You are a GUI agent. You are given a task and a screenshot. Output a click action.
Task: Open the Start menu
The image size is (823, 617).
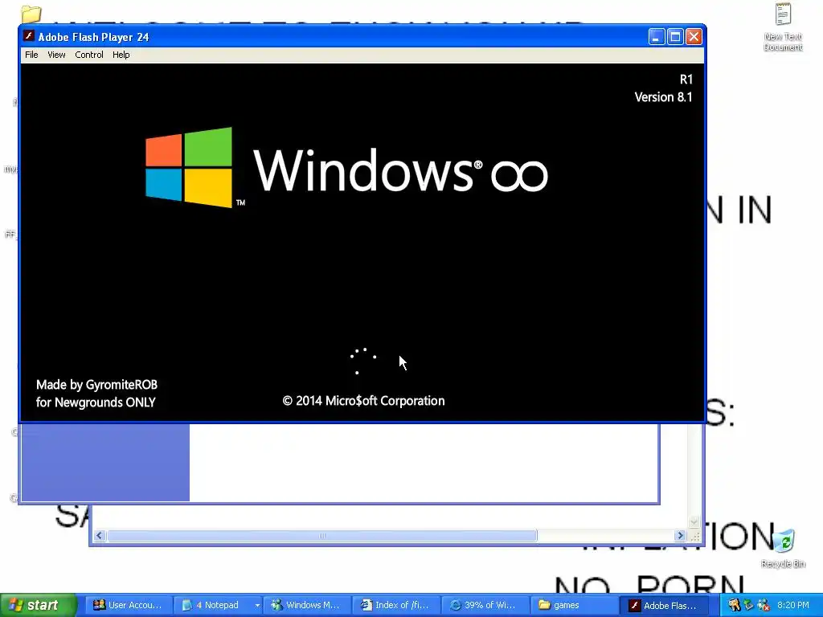[x=38, y=605]
